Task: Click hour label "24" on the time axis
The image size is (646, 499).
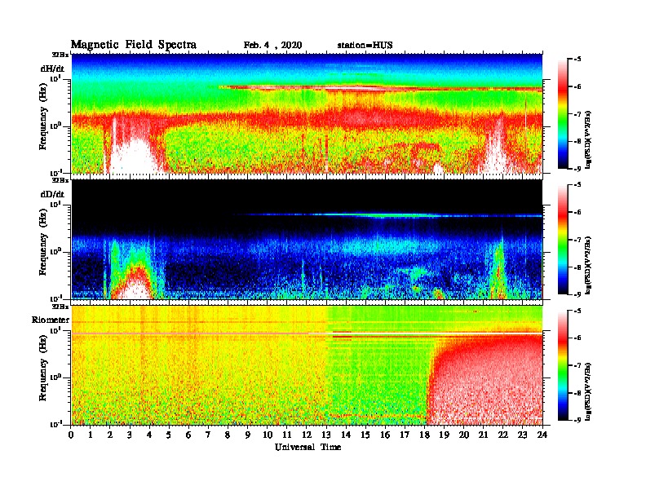Action: point(542,435)
